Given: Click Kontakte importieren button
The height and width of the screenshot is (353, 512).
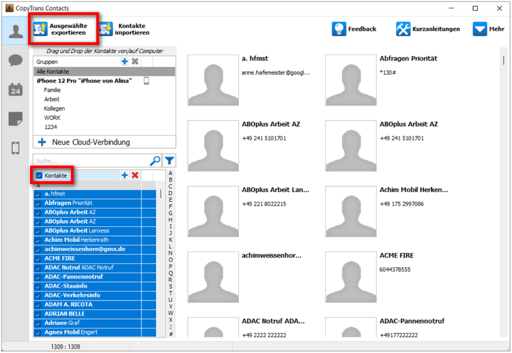Looking at the screenshot, I should (124, 29).
